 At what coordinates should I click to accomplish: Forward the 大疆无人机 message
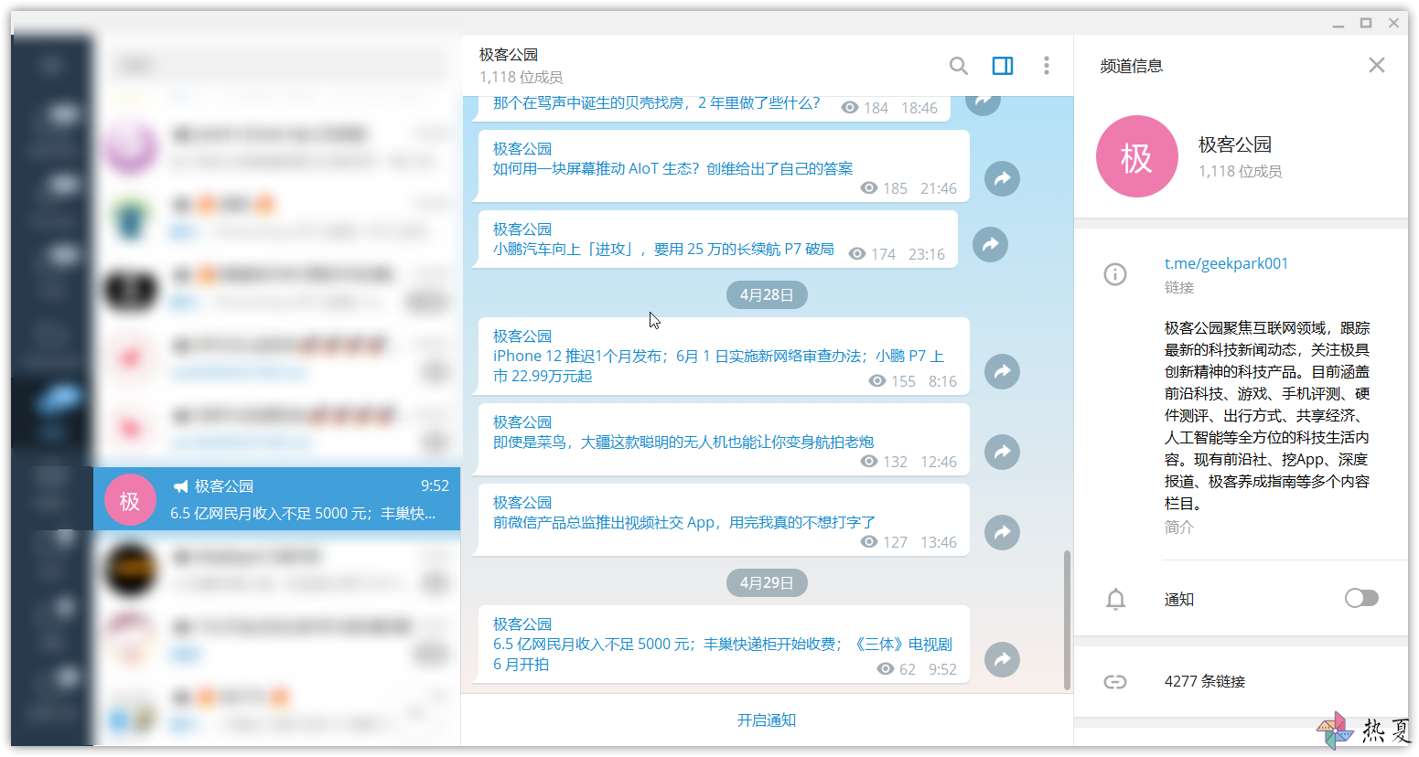click(x=1002, y=452)
